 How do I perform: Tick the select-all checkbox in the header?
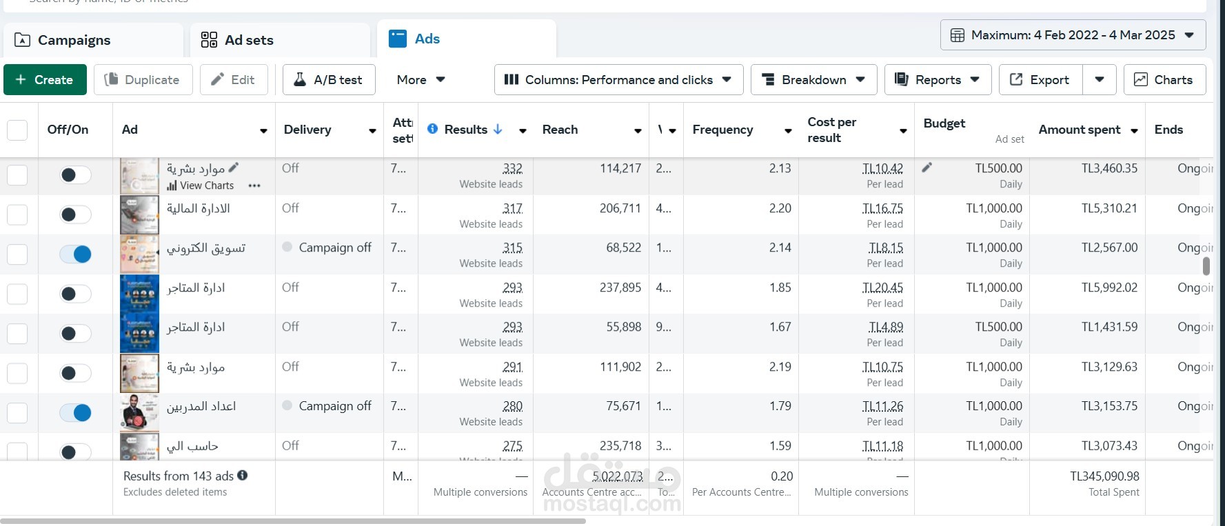[17, 130]
